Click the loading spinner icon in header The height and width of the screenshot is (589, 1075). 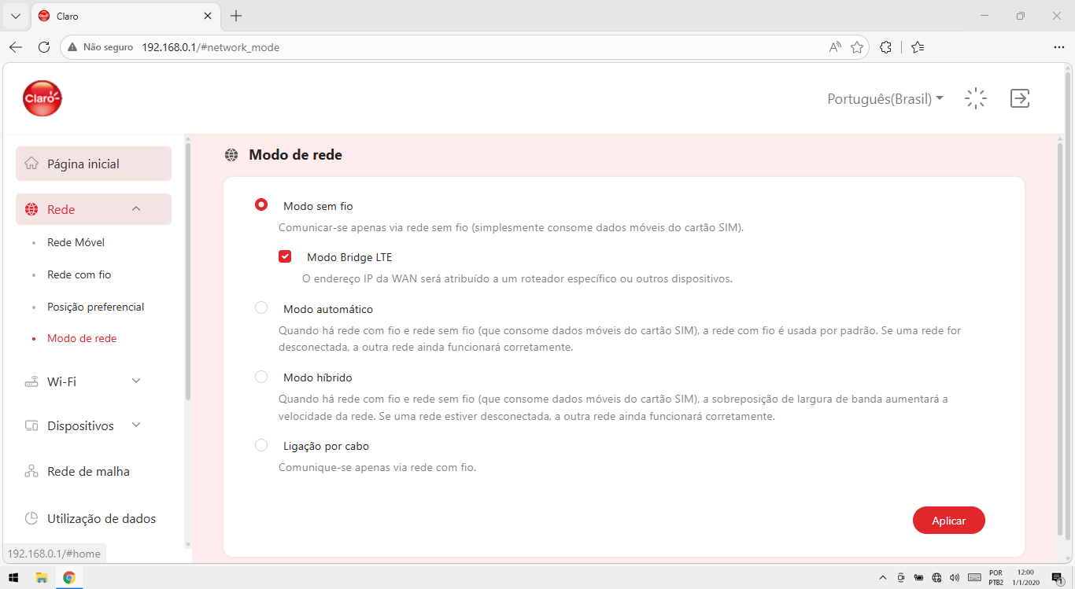pyautogui.click(x=976, y=98)
